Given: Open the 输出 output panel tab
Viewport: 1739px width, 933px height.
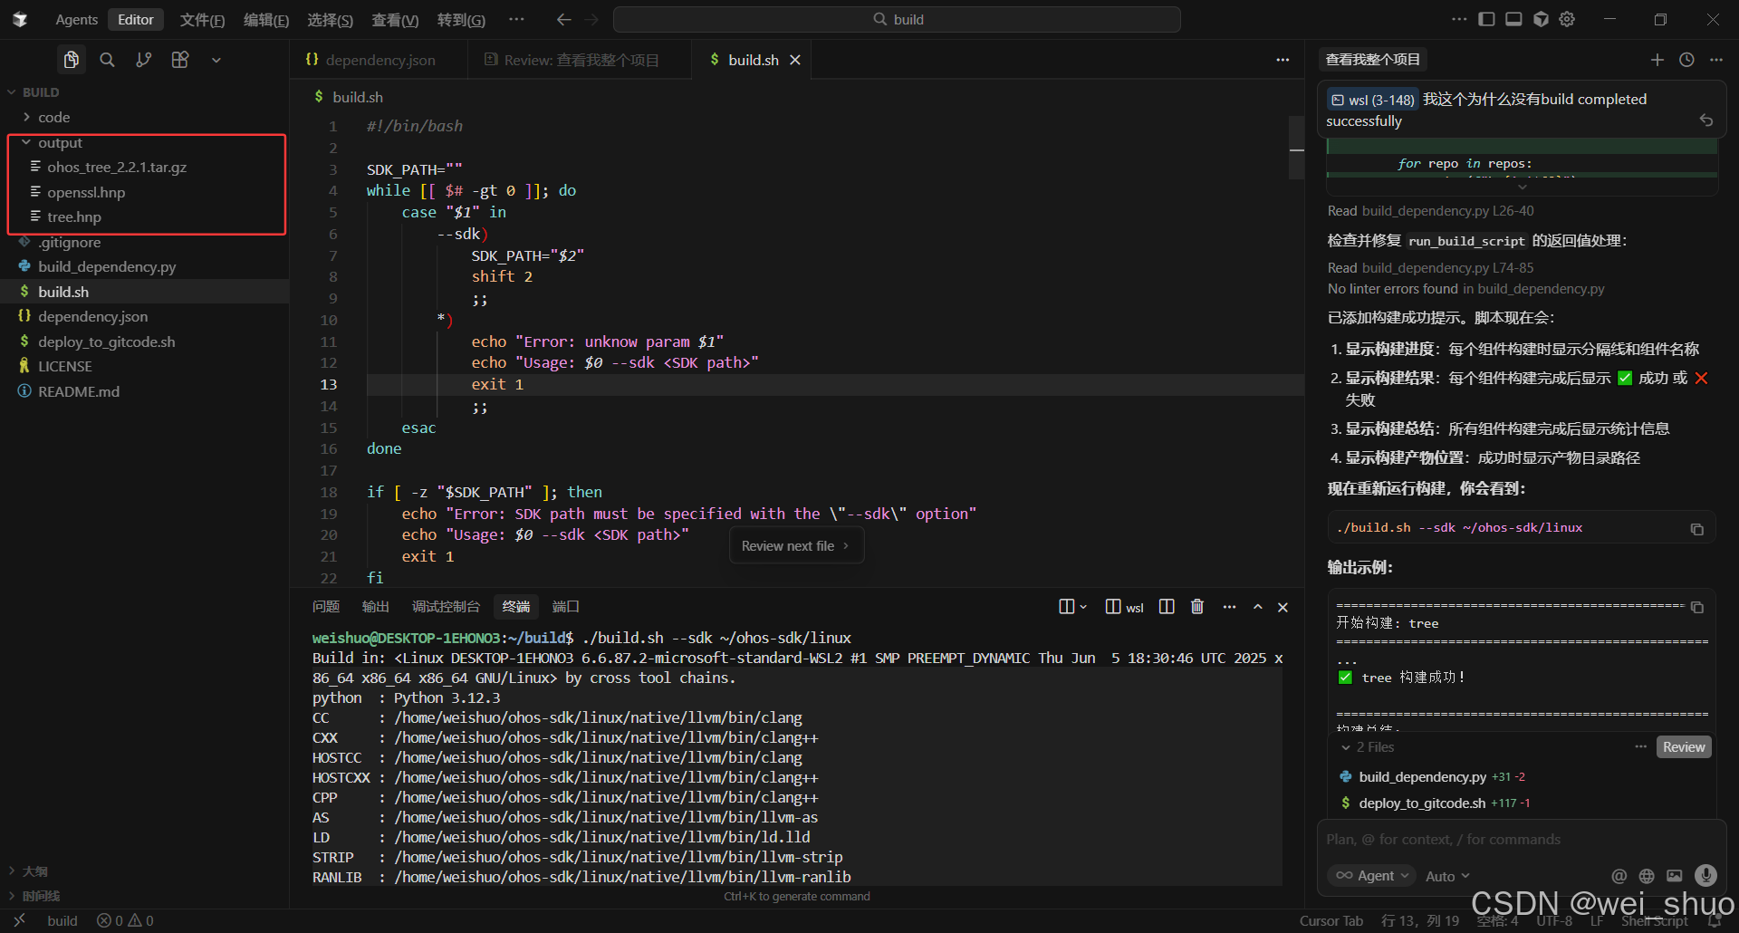Looking at the screenshot, I should click(x=375, y=607).
